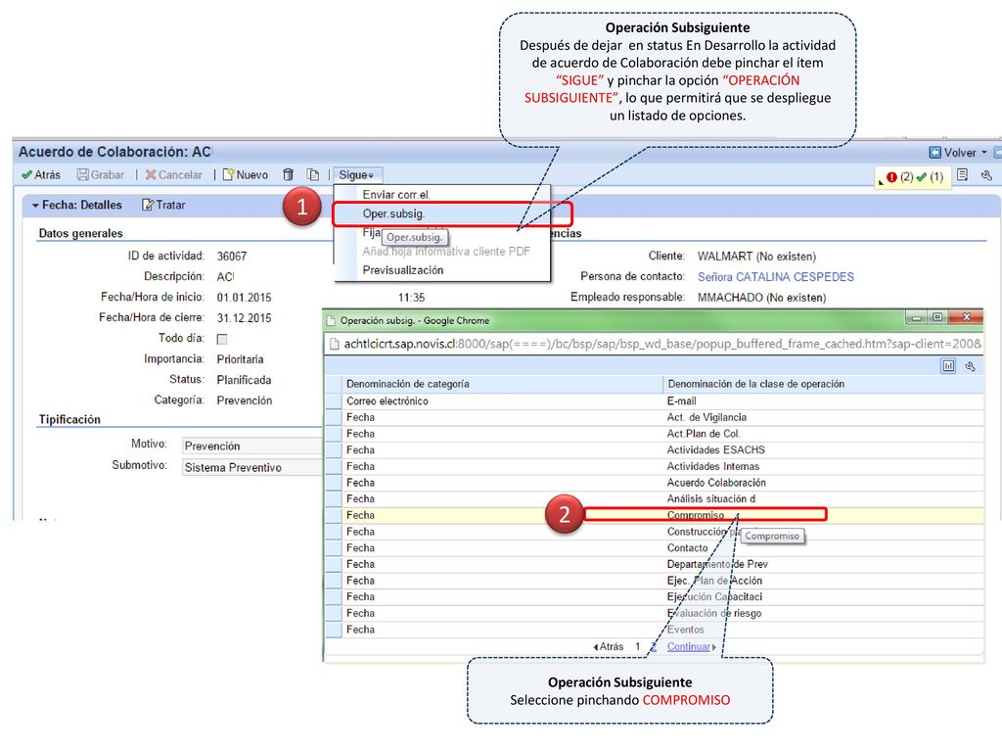This screenshot has height=752, width=1002.
Task: Select Act.Plan de Col. row
Action: 654,434
